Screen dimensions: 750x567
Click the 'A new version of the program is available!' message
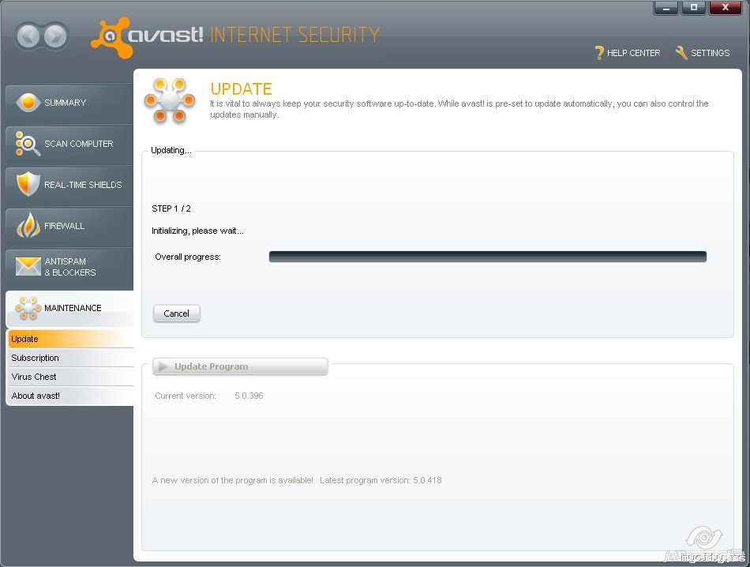232,480
